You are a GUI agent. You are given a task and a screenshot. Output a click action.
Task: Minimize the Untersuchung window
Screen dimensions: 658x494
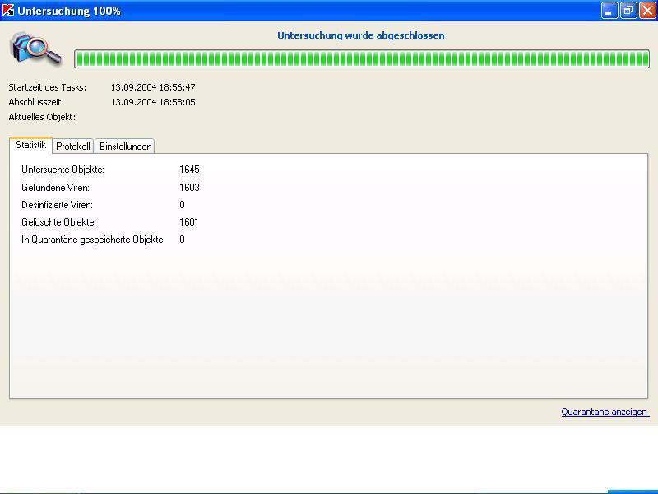pyautogui.click(x=609, y=11)
